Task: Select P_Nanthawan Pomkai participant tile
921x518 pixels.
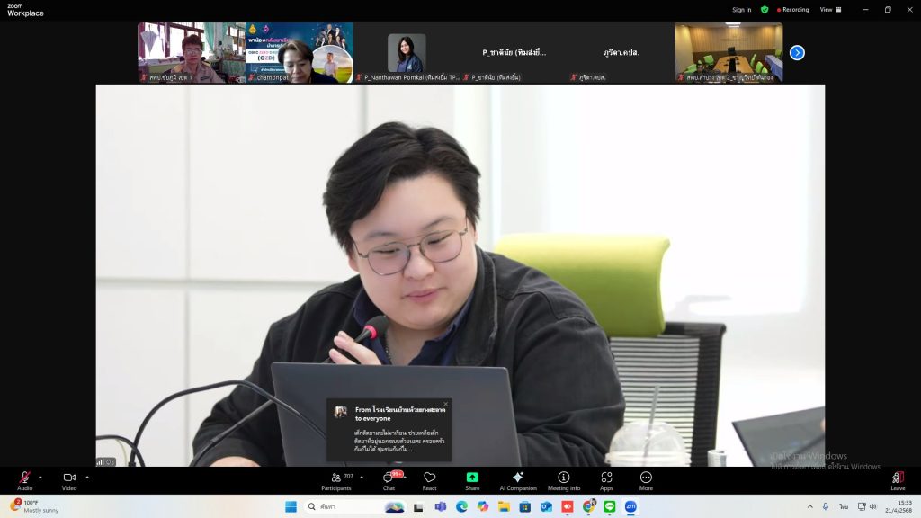Action: 407,53
